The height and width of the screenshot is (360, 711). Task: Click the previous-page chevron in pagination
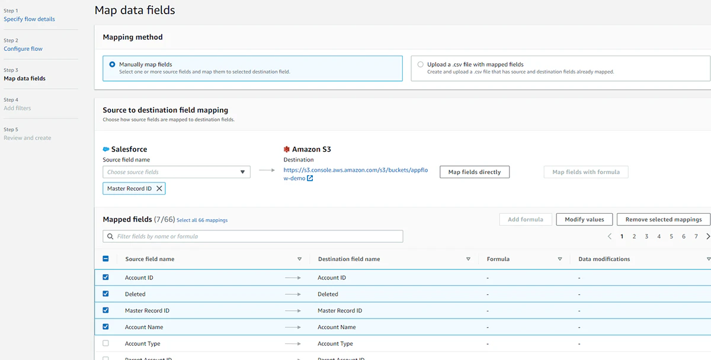tap(610, 236)
